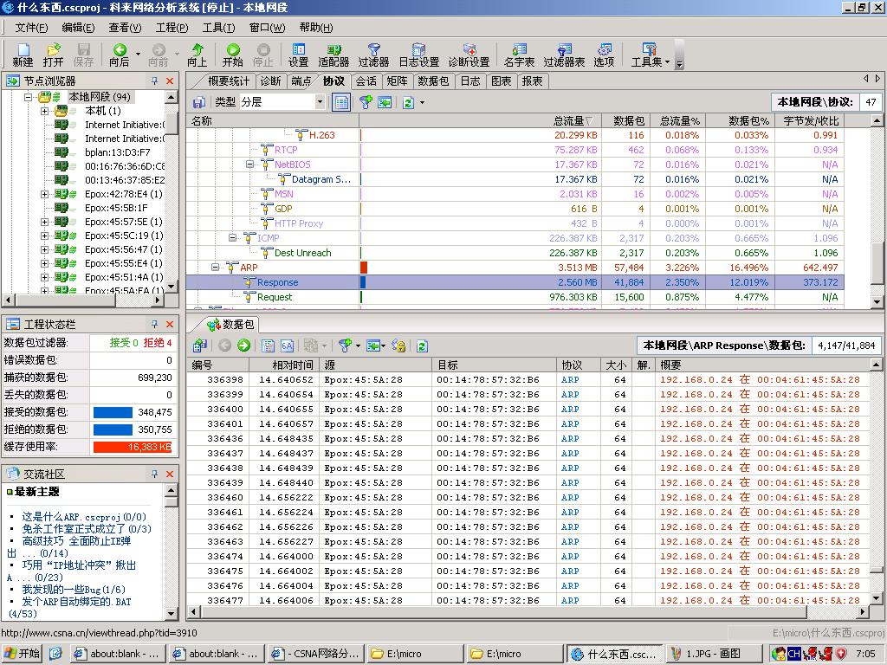Image resolution: width=887 pixels, height=665 pixels.
Task: Click the green next-packet arrow icon
Action: [x=243, y=345]
